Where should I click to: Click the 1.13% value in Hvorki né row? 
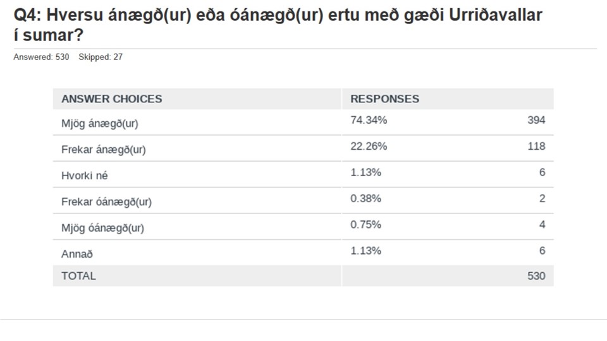click(366, 172)
